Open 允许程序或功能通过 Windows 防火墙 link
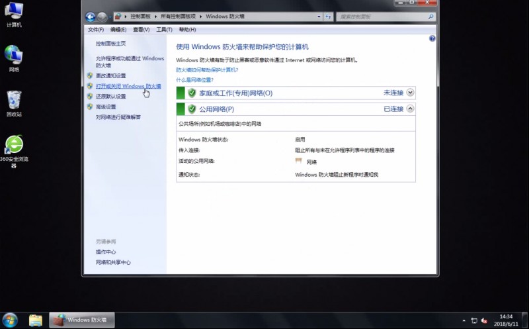Viewport: 529px width, 329px height. coord(130,62)
